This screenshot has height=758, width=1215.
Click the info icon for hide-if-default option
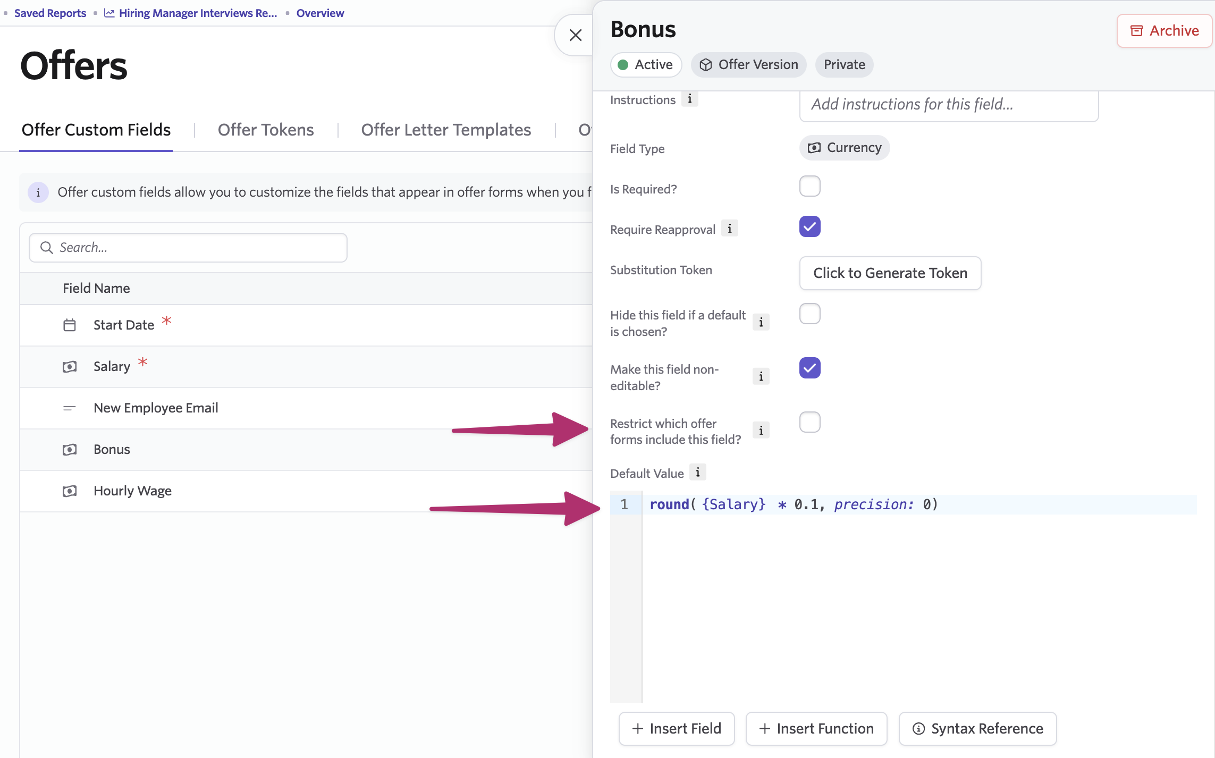(761, 322)
